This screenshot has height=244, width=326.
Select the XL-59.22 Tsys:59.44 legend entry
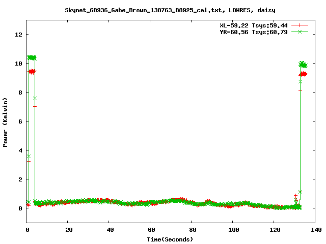pyautogui.click(x=254, y=25)
